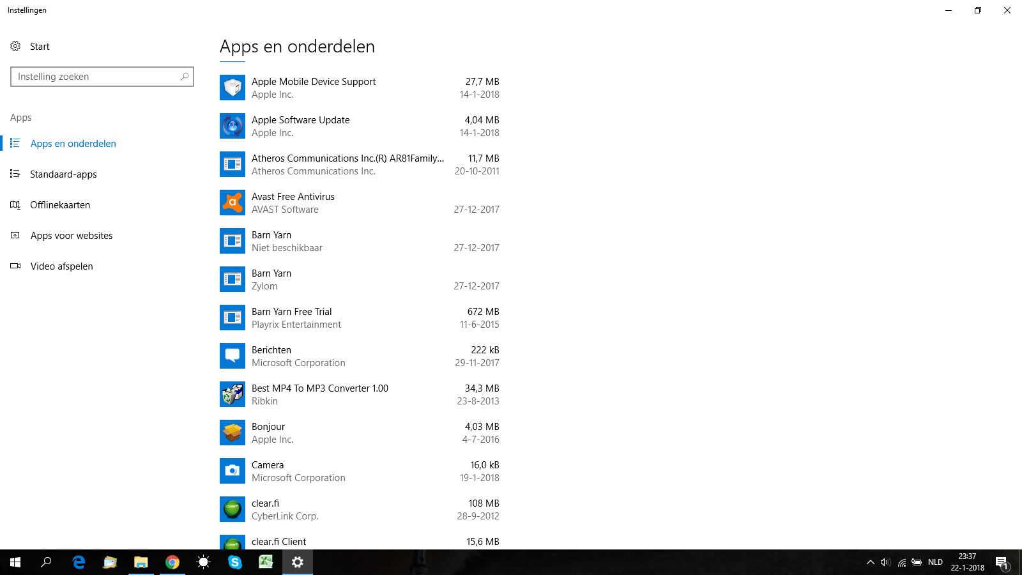Image resolution: width=1022 pixels, height=575 pixels.
Task: Click the Barn Yarn Niet beschikbaar icon
Action: (x=233, y=241)
